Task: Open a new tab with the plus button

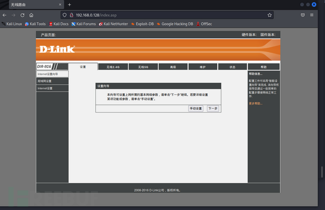Action: click(x=70, y=4)
